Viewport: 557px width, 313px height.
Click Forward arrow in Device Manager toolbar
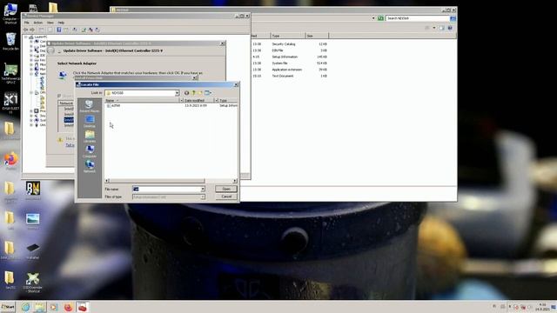click(32, 30)
